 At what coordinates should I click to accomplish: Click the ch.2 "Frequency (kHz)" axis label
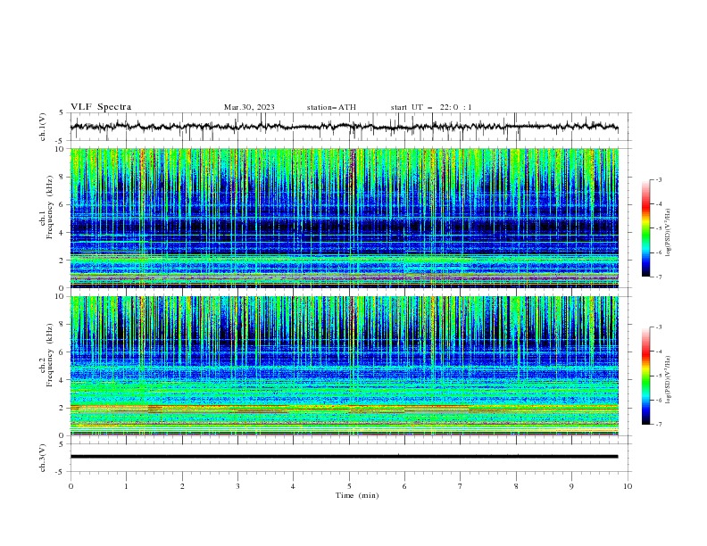click(x=49, y=355)
